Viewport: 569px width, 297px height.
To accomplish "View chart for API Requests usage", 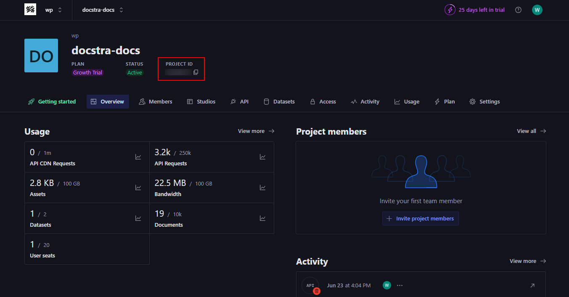I will pos(262,157).
